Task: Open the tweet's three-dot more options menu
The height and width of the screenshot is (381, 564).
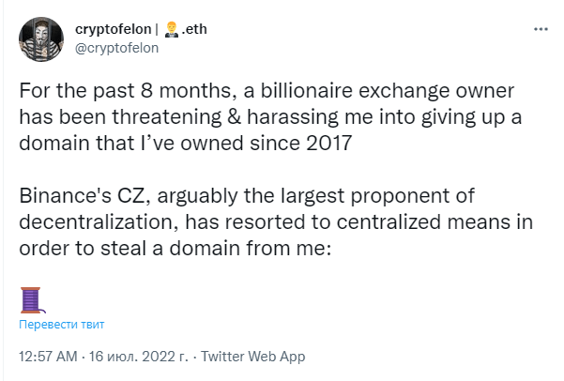Action: 541,29
